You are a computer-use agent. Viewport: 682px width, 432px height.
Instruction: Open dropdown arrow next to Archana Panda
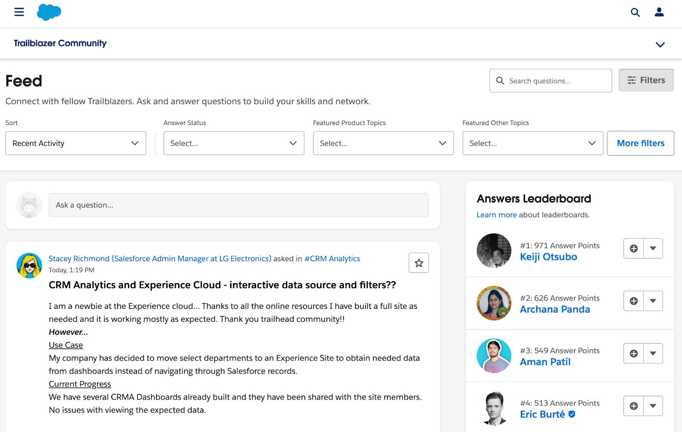coord(653,301)
